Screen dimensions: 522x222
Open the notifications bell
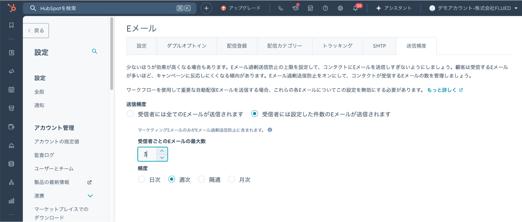[x=355, y=8]
